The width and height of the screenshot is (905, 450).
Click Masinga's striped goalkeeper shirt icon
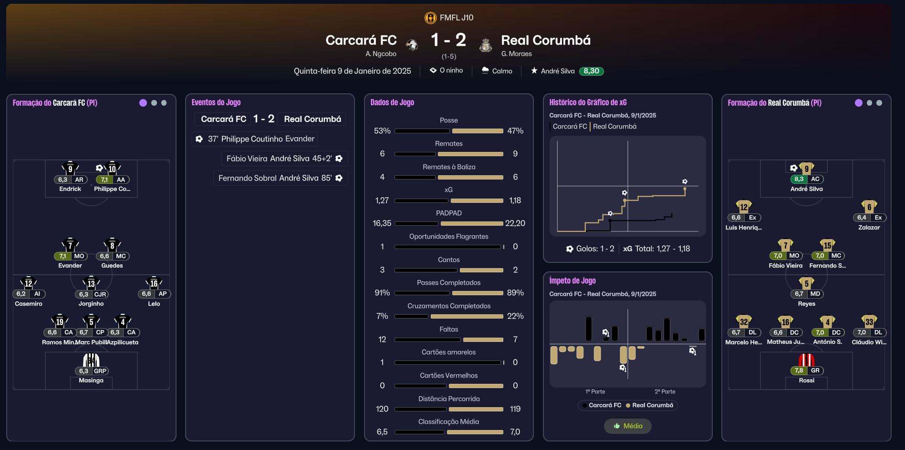point(91,360)
